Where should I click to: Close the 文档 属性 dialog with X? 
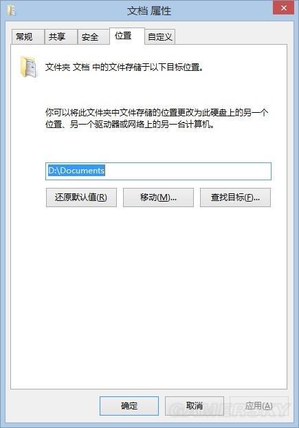283,8
